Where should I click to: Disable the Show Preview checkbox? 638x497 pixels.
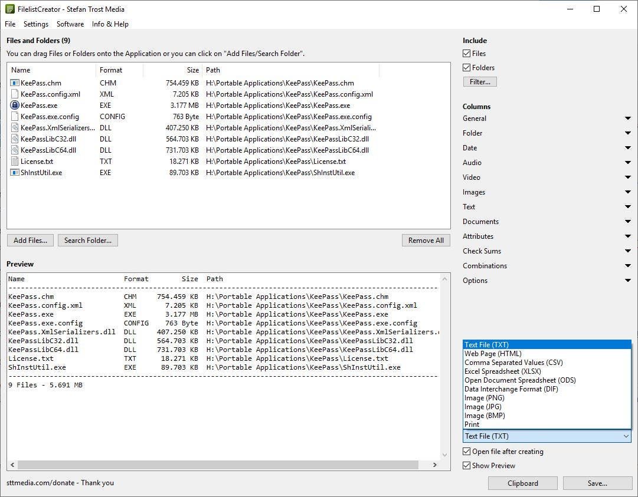point(467,466)
